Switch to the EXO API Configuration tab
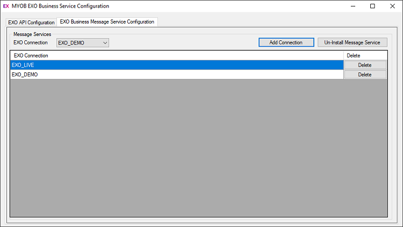 click(x=31, y=23)
